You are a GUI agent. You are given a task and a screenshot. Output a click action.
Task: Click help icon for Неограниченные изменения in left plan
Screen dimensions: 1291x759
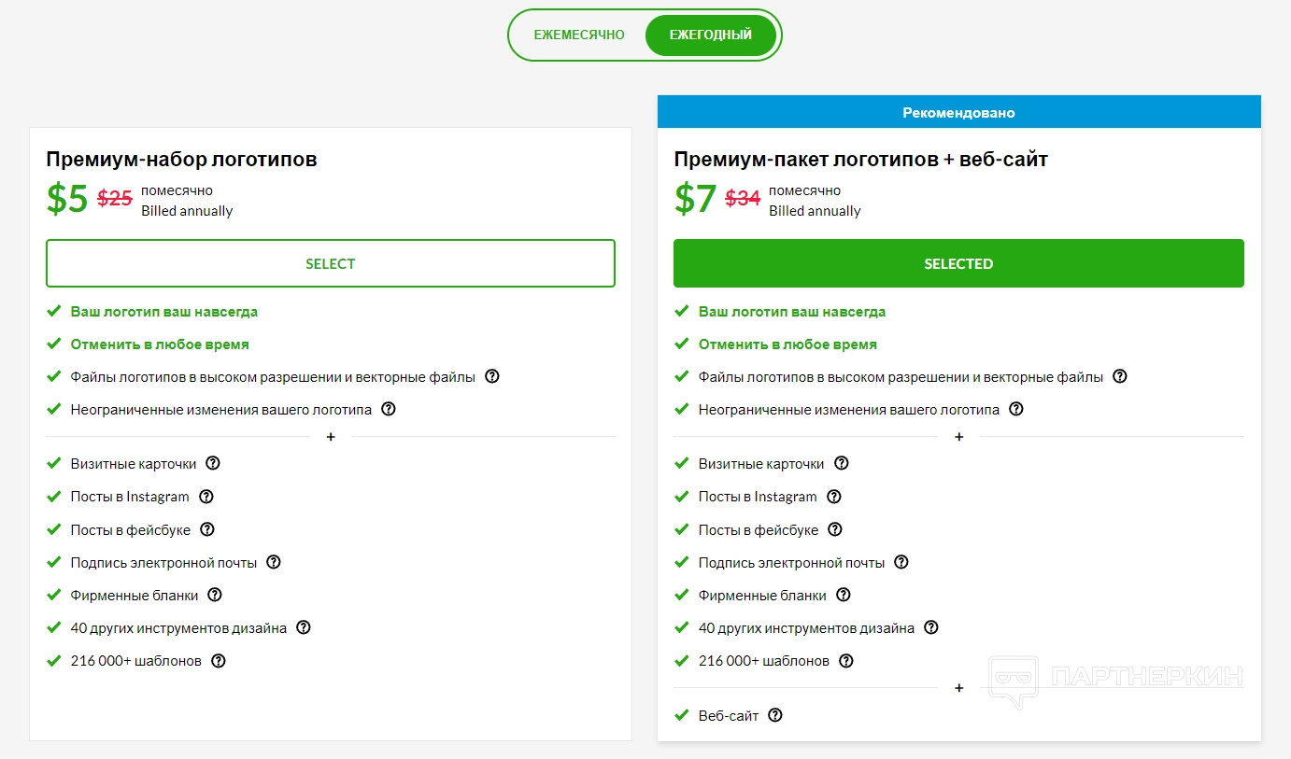coord(389,409)
